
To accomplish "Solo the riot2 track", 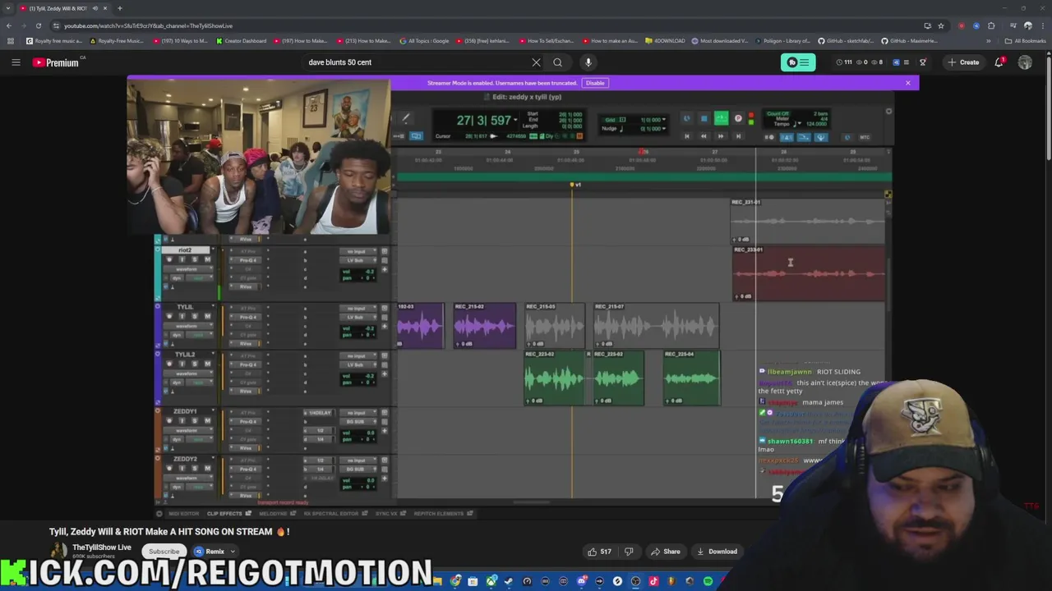I will (x=195, y=259).
